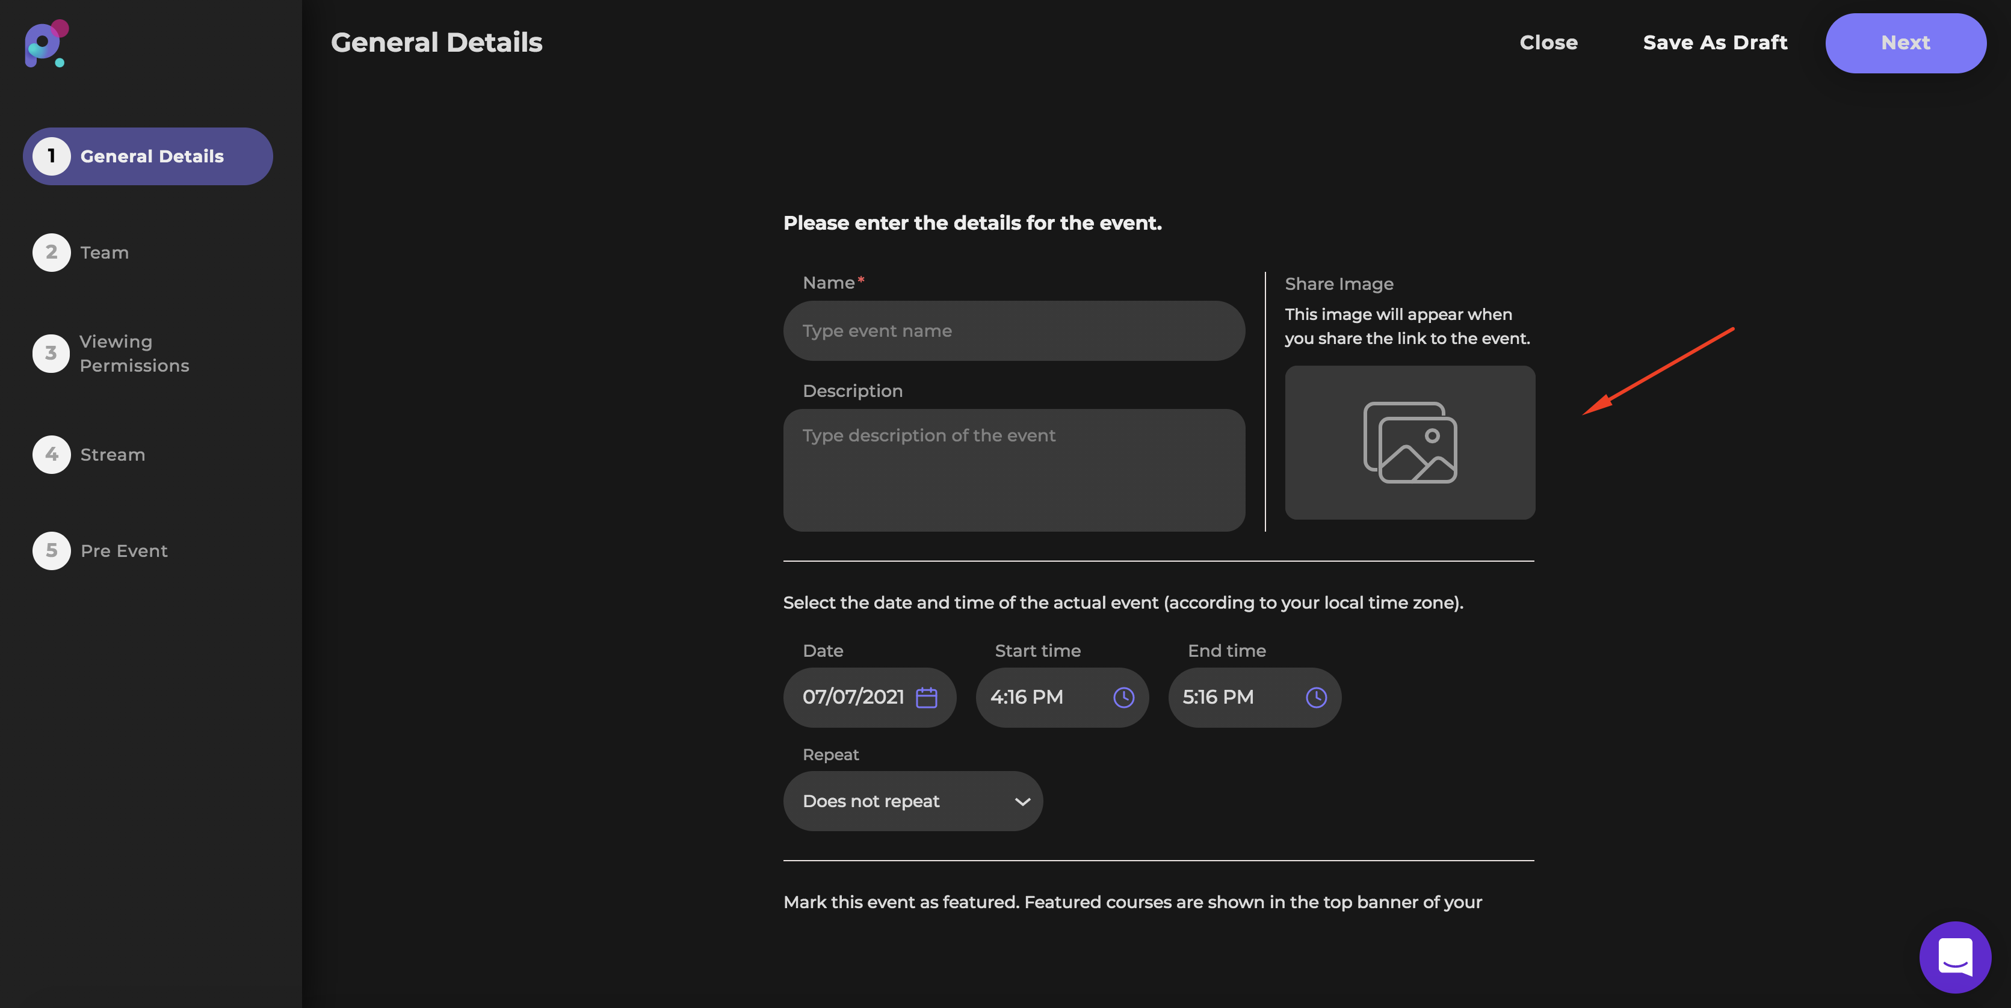Click the share image upload placeholder
This screenshot has width=2011, height=1008.
click(1409, 443)
